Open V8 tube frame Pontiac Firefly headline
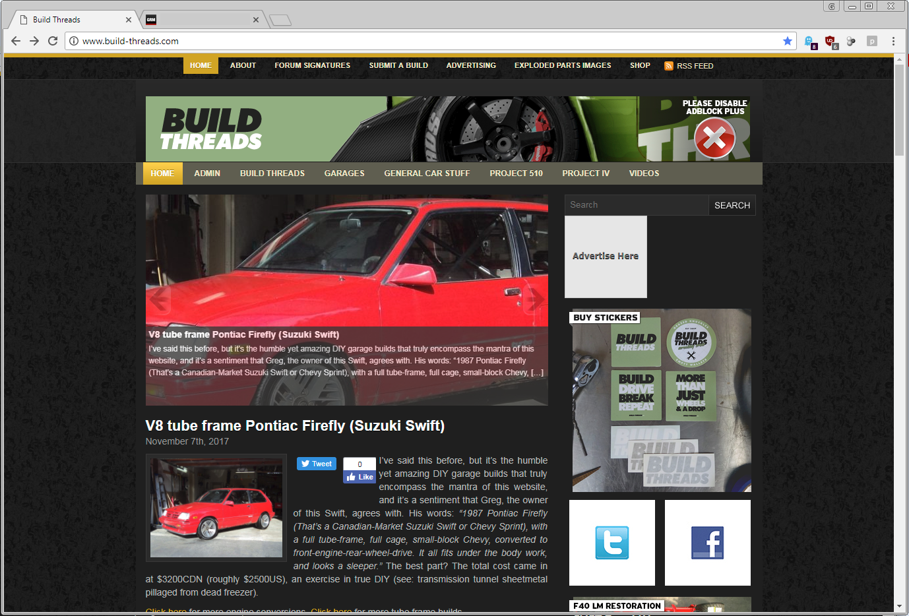The image size is (909, 616). click(295, 425)
